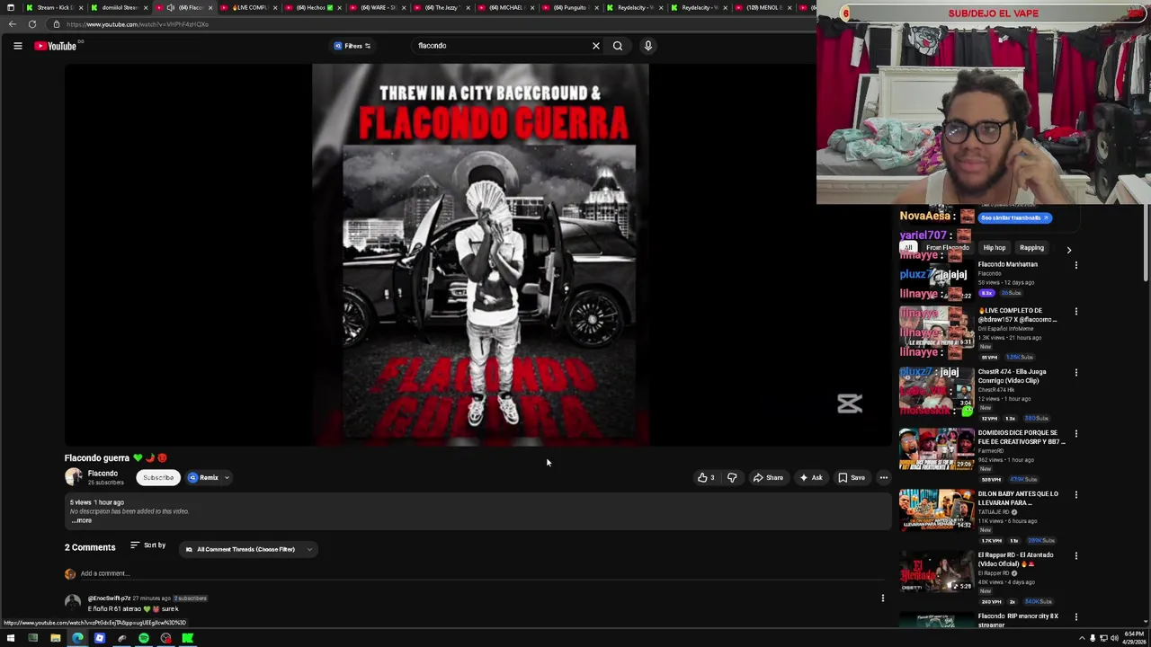
Task: Open the '(100) MENOL' browser tab
Action: coord(763,7)
